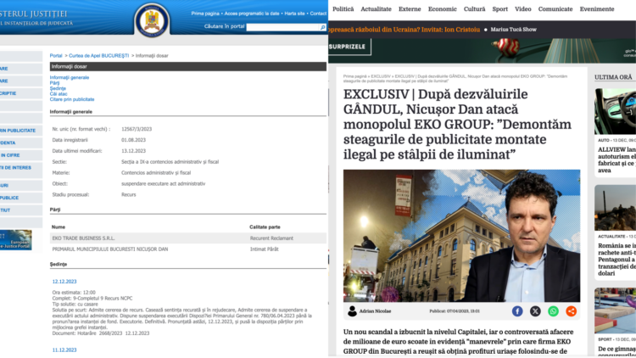Jump to Ședințe anchor link
636x358 pixels.
tap(58, 88)
